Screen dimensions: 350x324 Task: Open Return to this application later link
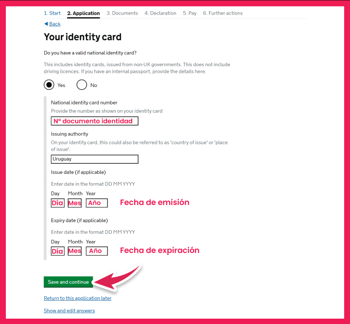(78, 298)
